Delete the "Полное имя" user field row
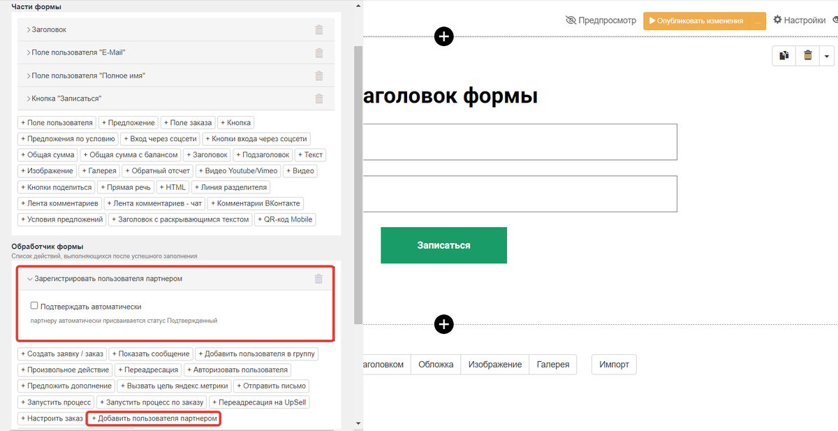Viewport: 838px width, 431px height. 319,75
